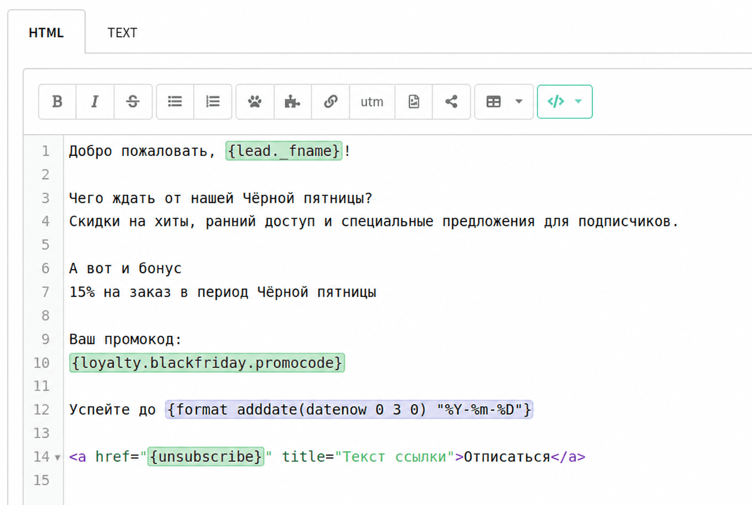Open the table dropdown arrow
752x505 pixels.
(x=519, y=102)
